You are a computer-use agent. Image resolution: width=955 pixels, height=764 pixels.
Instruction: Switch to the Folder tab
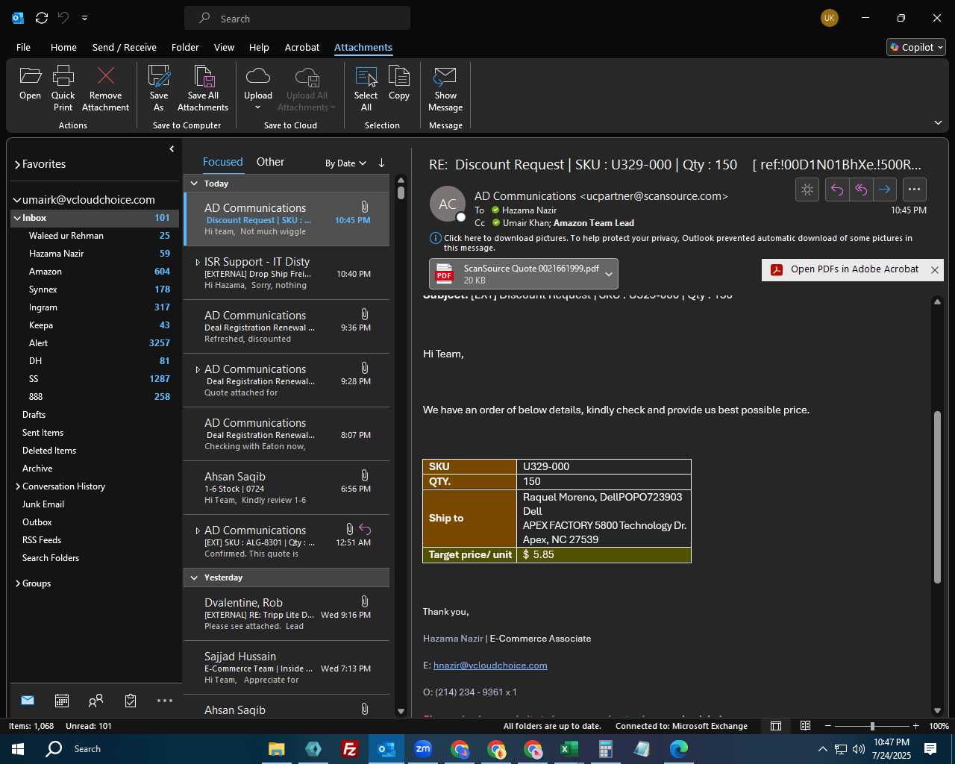[x=185, y=47]
